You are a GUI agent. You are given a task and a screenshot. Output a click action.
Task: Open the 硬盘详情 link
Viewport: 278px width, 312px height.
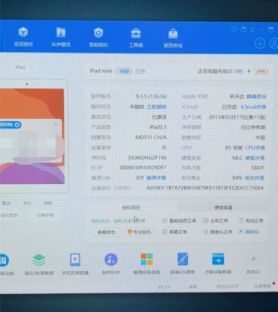tap(254, 158)
